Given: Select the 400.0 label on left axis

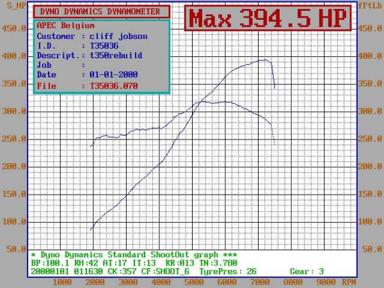Looking at the screenshot, I should [13, 56].
